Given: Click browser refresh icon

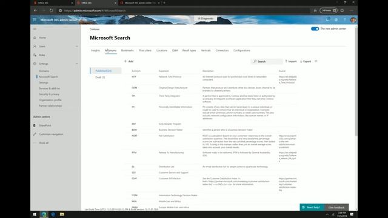Looking at the screenshot, I should pos(51,11).
